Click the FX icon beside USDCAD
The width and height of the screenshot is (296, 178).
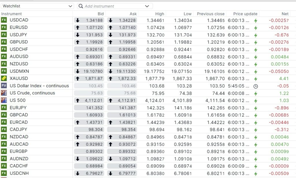tap(4, 20)
